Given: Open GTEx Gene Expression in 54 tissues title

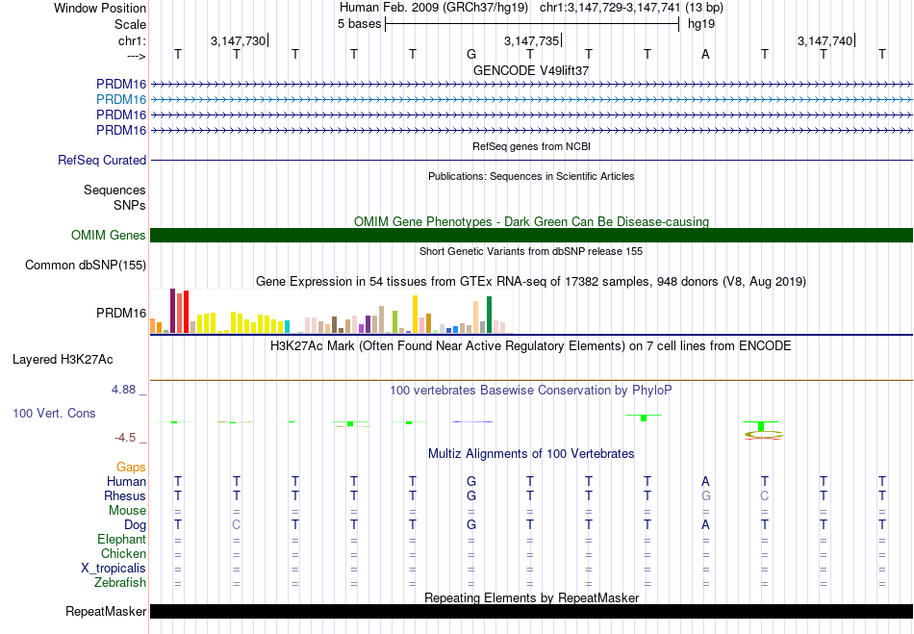Looking at the screenshot, I should tap(531, 282).
